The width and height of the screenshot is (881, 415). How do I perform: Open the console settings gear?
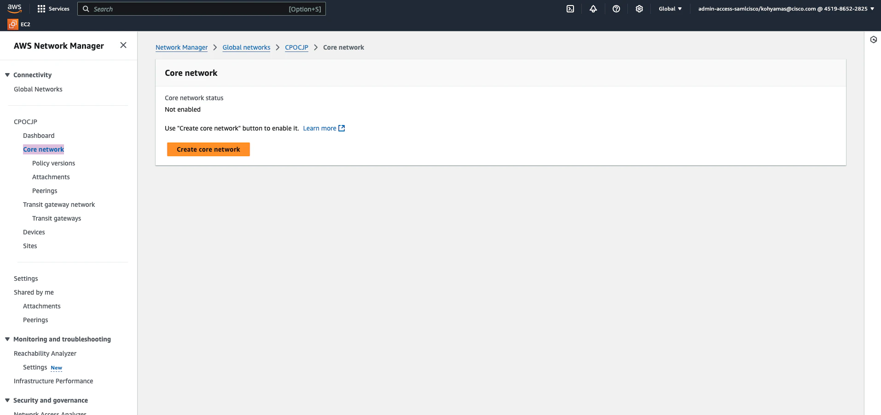(x=639, y=9)
